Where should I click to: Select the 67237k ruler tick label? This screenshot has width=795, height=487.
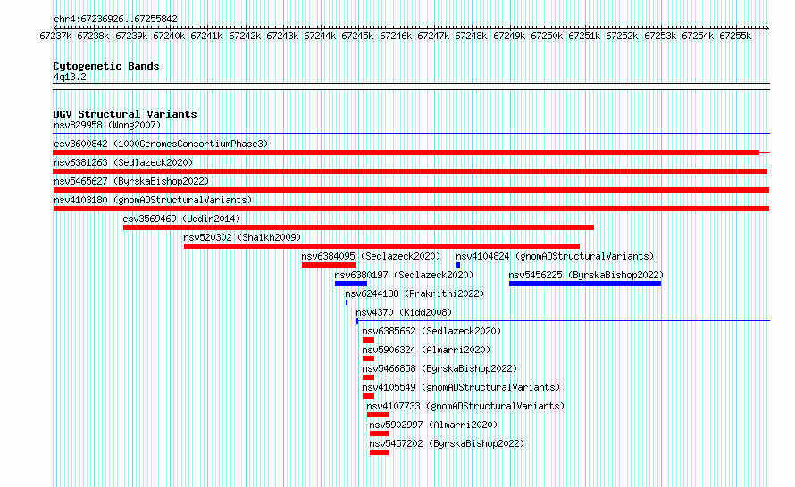pos(55,36)
